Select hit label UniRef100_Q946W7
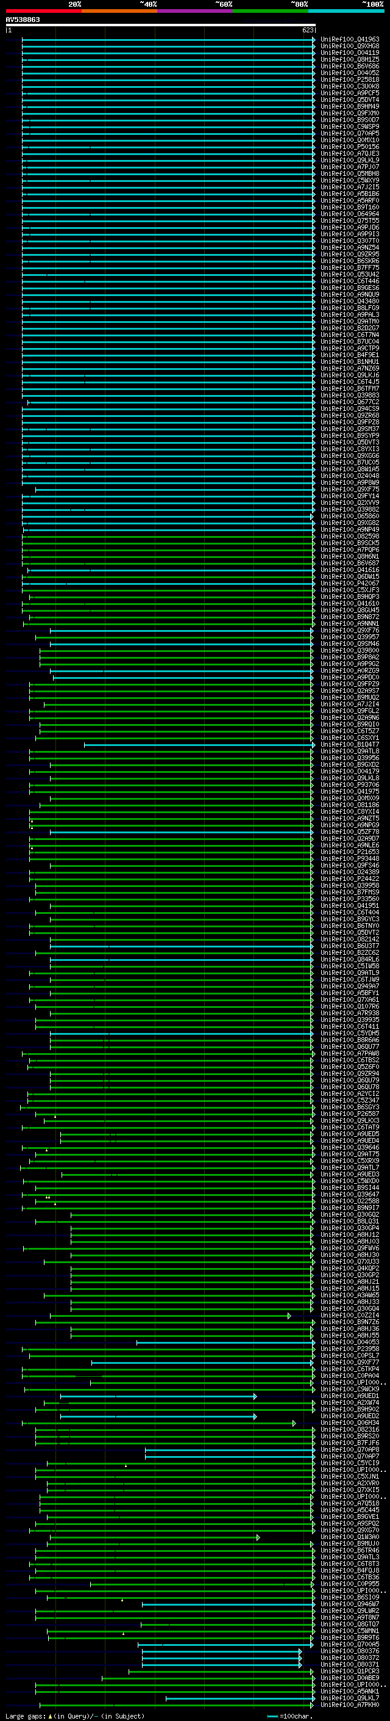 click(350, 1603)
